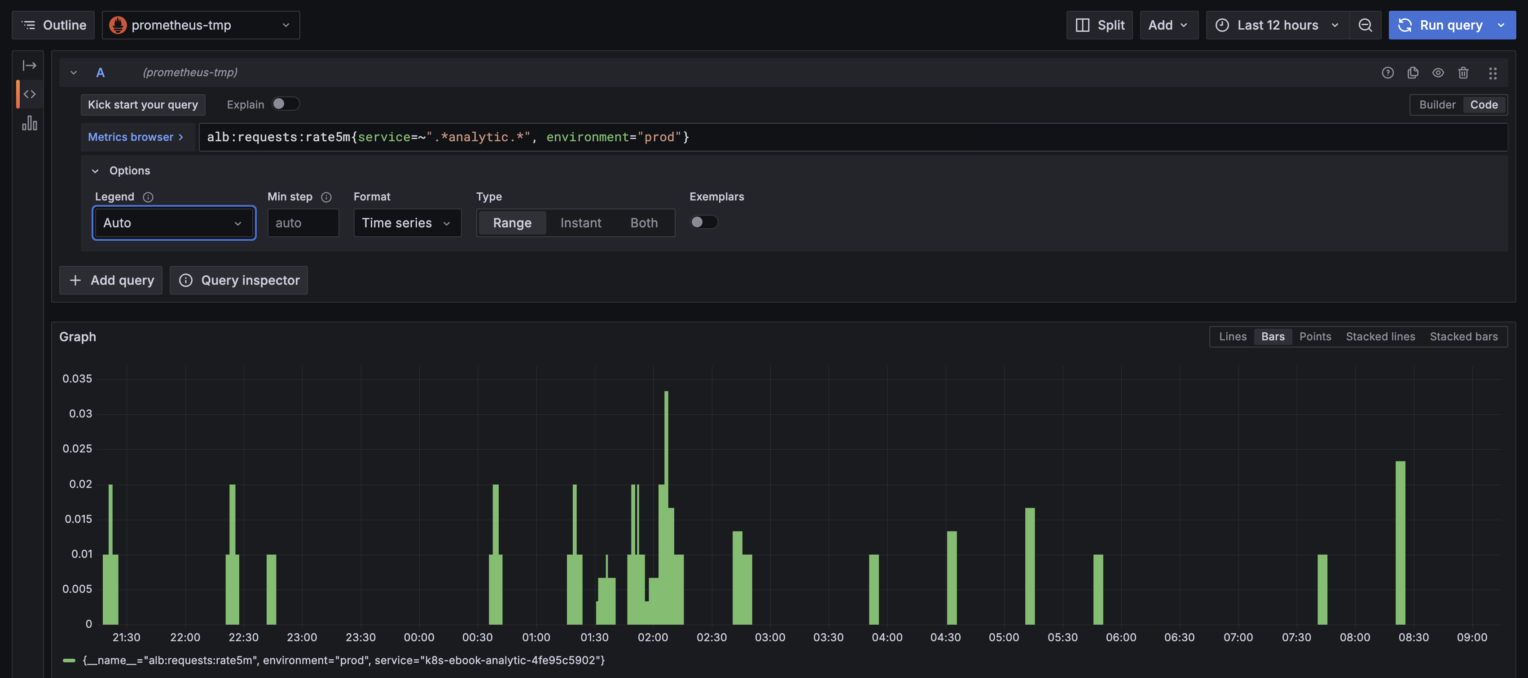The width and height of the screenshot is (1528, 678).
Task: Switch graph style to Bars
Action: (1272, 337)
